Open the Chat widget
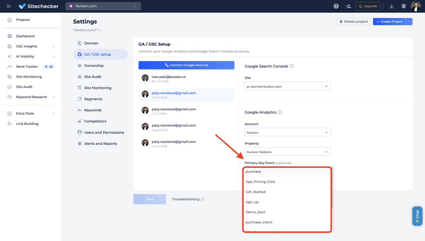Image resolution: width=425 pixels, height=241 pixels. tap(417, 216)
